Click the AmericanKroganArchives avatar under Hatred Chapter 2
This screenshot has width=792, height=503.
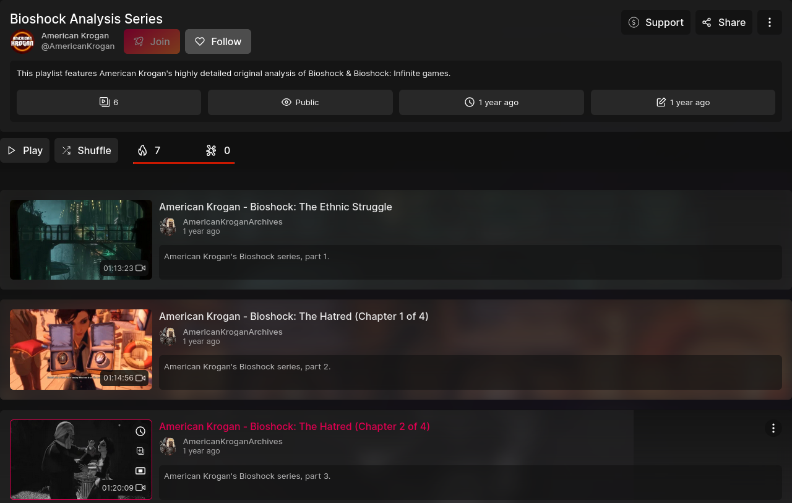[168, 446]
